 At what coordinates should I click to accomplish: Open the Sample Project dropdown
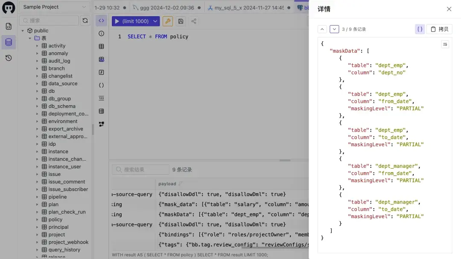point(54,7)
